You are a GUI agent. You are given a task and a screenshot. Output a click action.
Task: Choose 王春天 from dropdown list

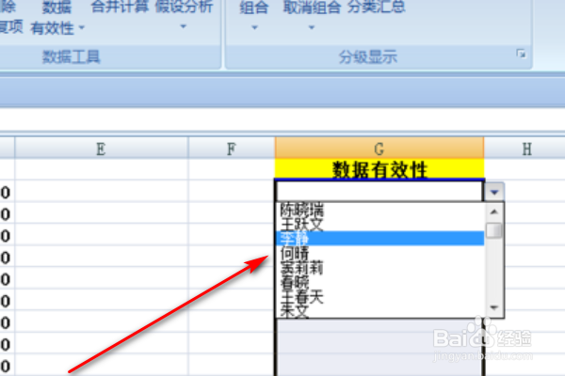point(379,297)
